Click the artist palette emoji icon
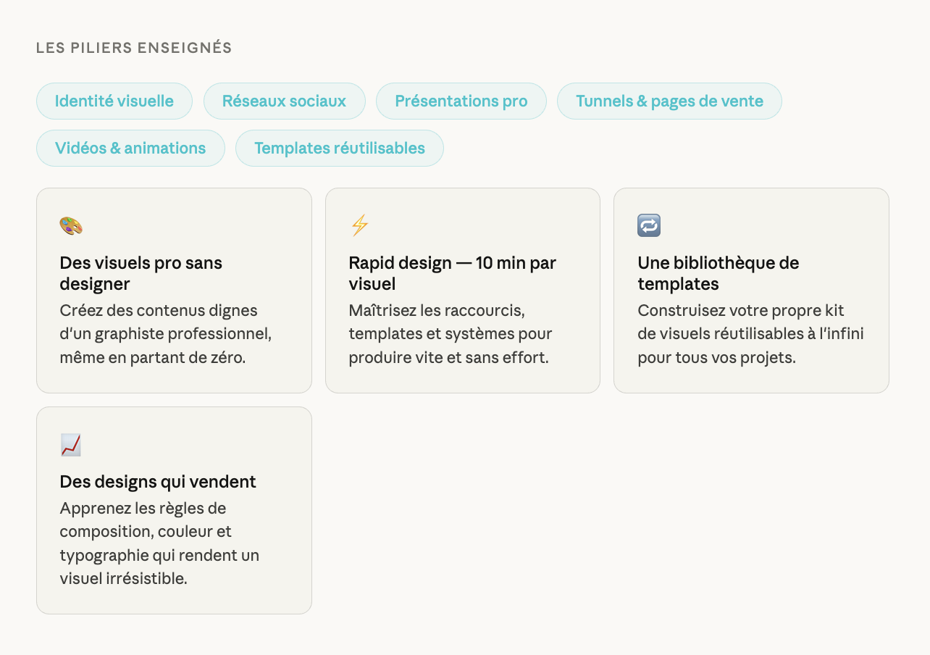The image size is (930, 655). coord(71,226)
